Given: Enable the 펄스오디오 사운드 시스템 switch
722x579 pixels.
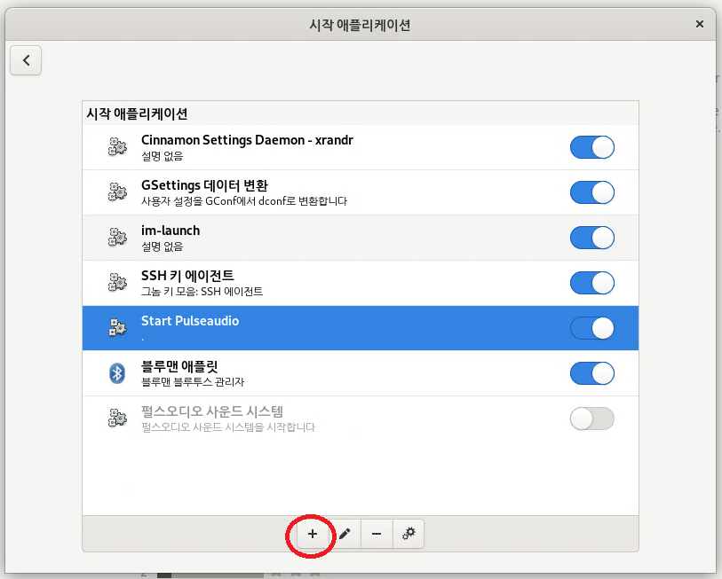Looking at the screenshot, I should point(592,419).
